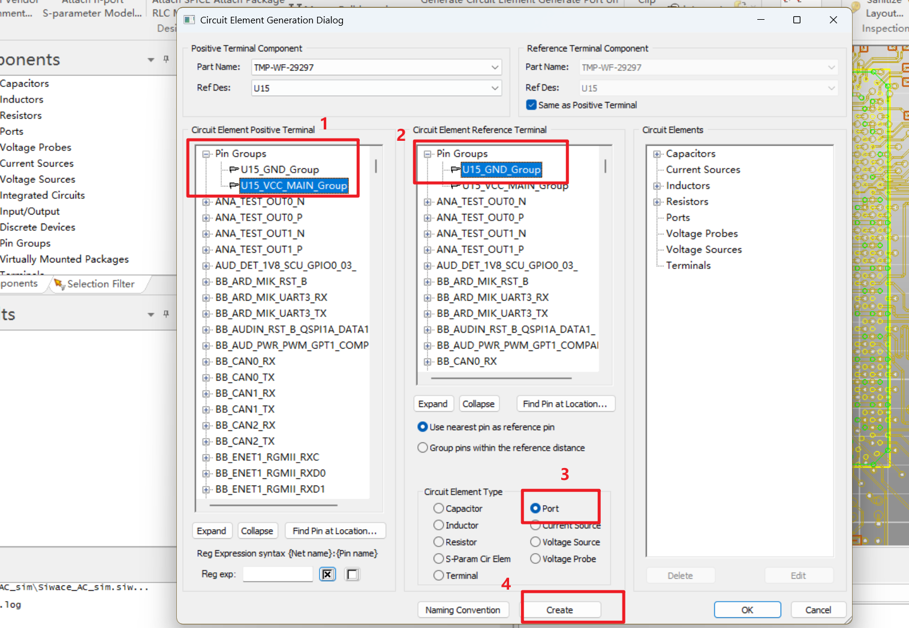Choose Capacitor circuit element type
The image size is (909, 628).
click(439, 508)
